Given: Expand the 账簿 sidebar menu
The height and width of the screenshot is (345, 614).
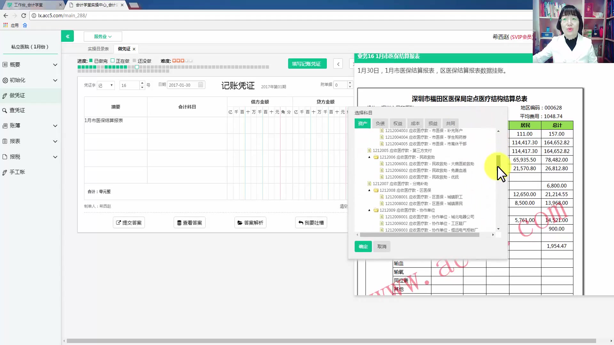Looking at the screenshot, I should [30, 126].
